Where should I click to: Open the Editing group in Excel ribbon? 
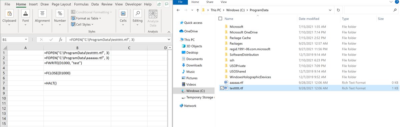point(137,17)
